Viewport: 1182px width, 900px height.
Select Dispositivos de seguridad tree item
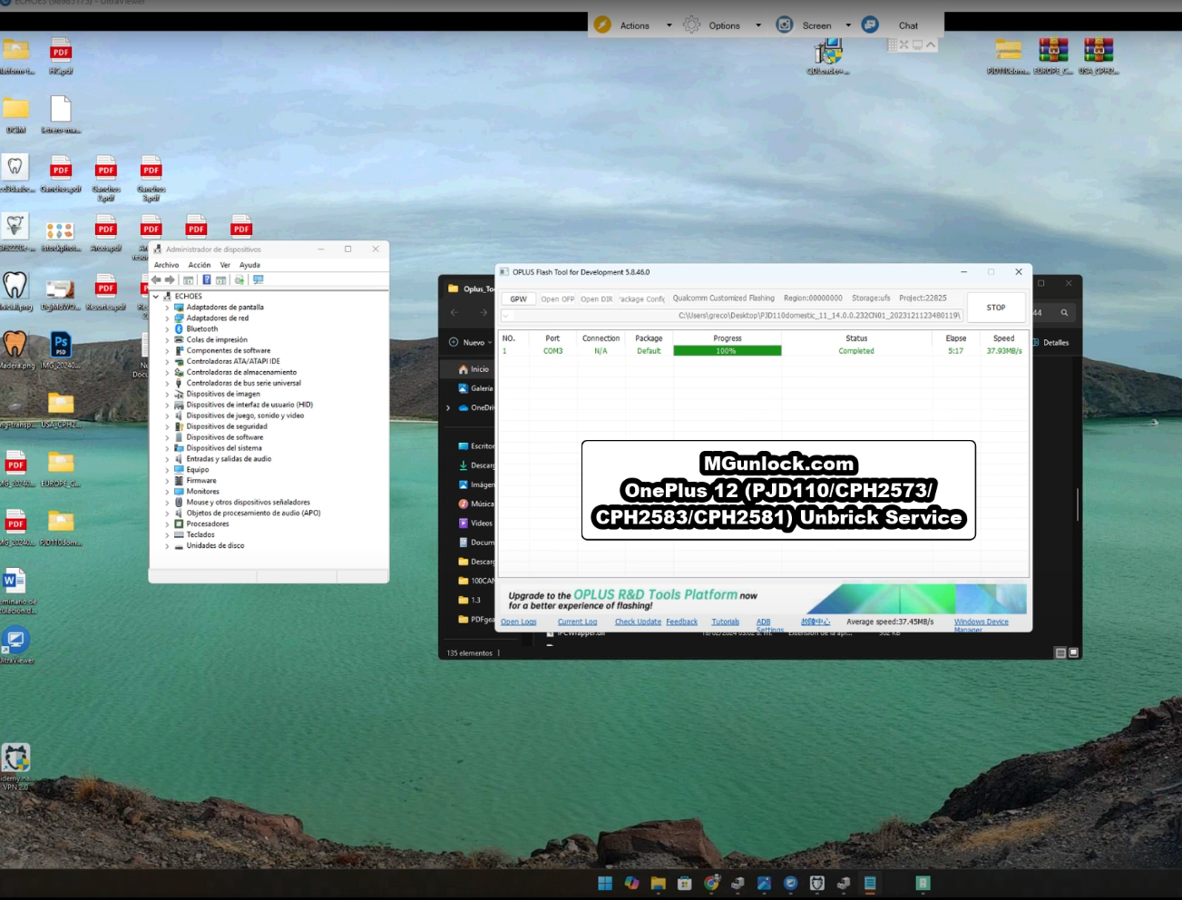[x=227, y=426]
